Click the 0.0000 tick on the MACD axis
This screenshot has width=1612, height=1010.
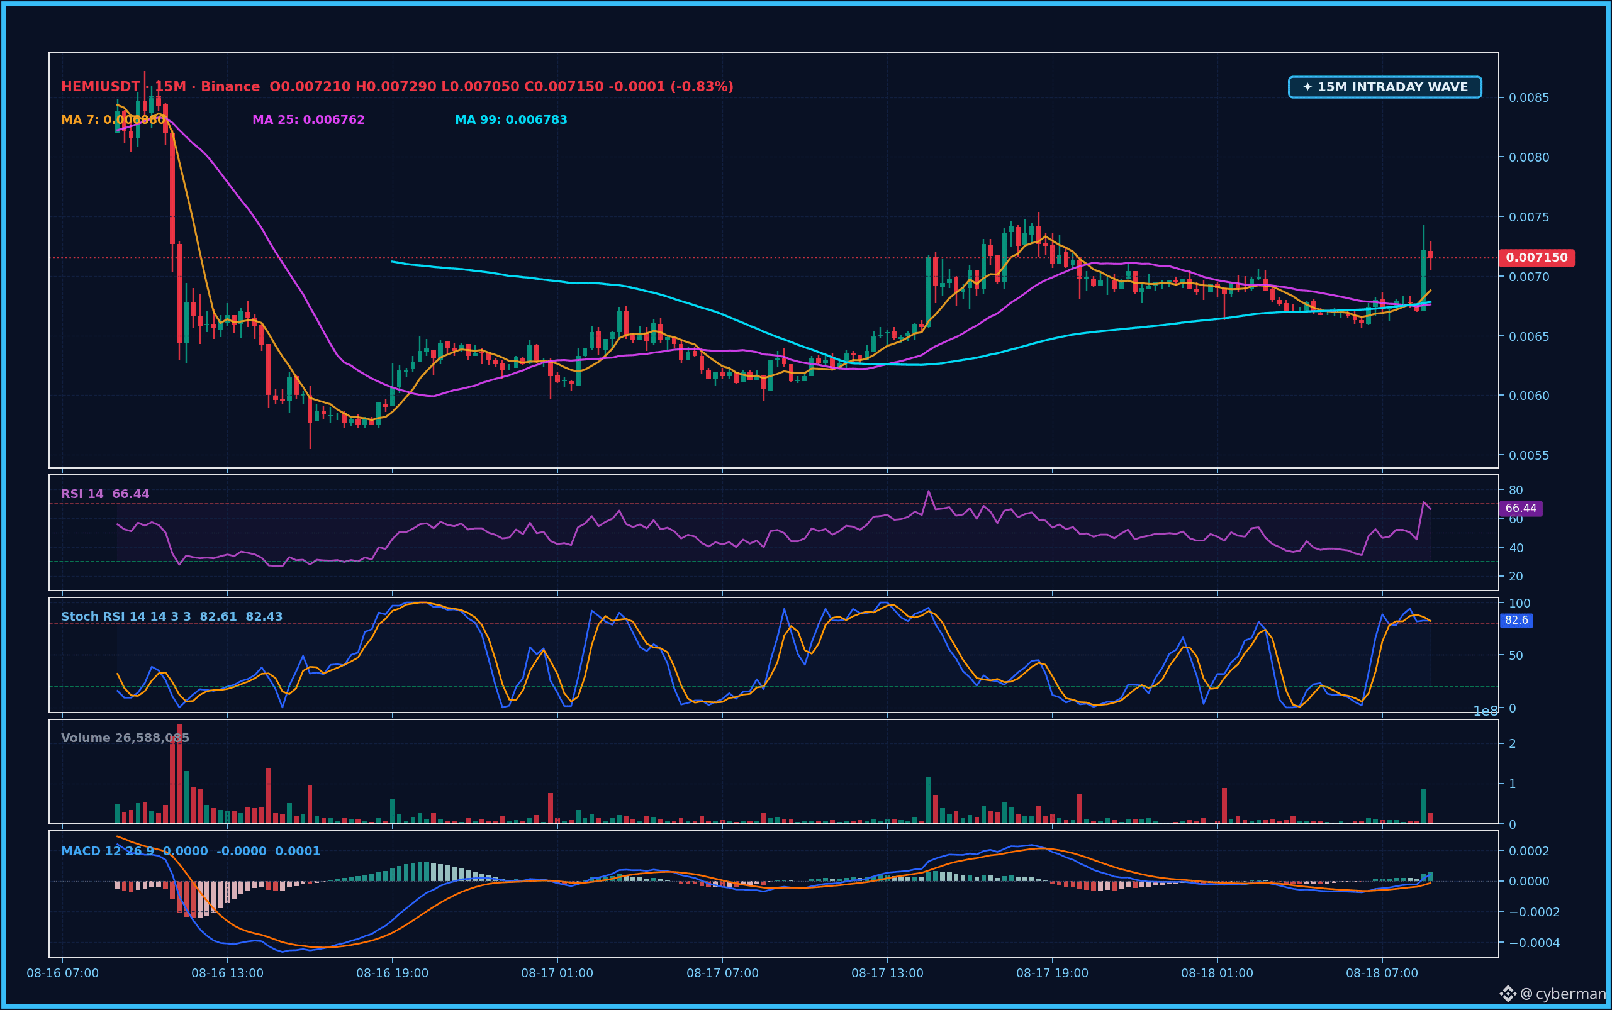pos(1529,882)
